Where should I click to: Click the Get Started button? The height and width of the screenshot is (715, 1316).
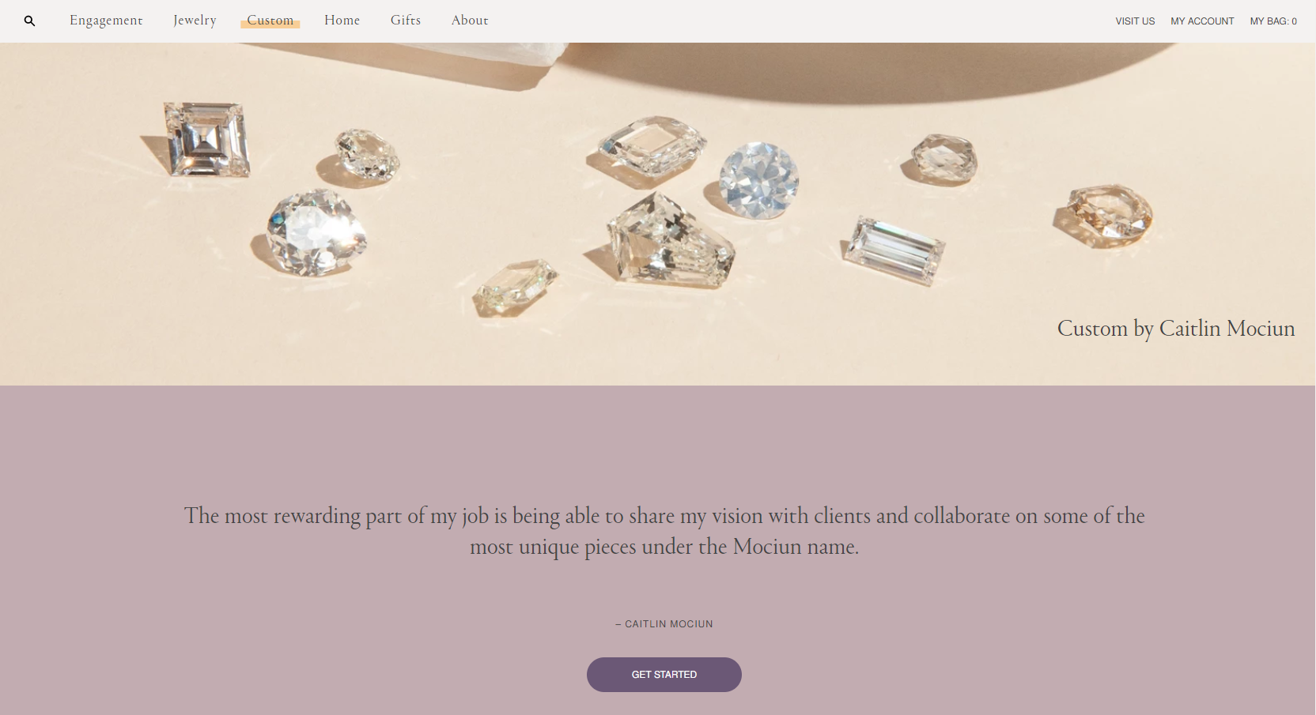[x=664, y=675]
